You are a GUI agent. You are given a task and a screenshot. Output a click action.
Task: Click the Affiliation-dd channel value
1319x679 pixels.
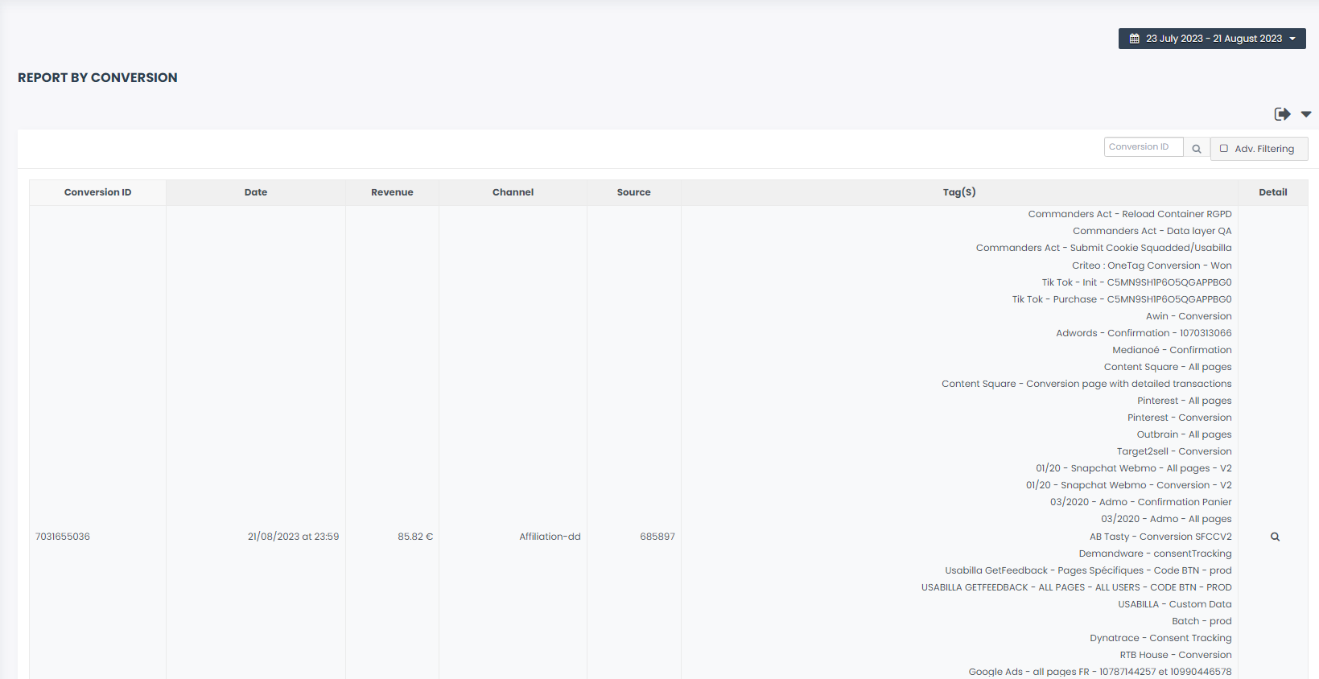[550, 537]
